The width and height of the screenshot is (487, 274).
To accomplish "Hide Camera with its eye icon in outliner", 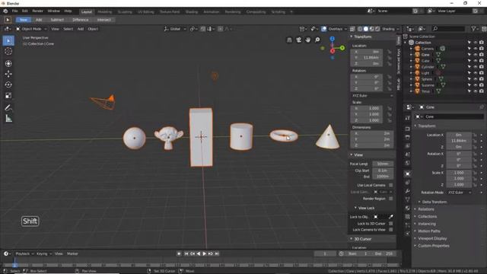I will 476,49.
